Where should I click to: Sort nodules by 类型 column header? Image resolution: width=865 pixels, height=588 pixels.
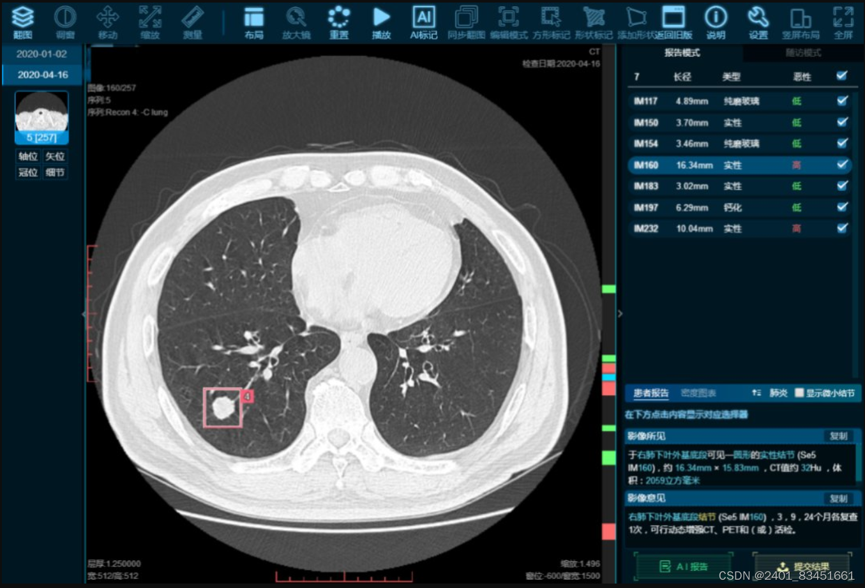(x=731, y=77)
